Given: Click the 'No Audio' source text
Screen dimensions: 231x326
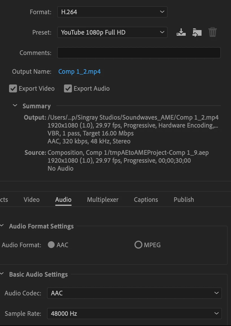Looking at the screenshot, I should tap(60, 168).
